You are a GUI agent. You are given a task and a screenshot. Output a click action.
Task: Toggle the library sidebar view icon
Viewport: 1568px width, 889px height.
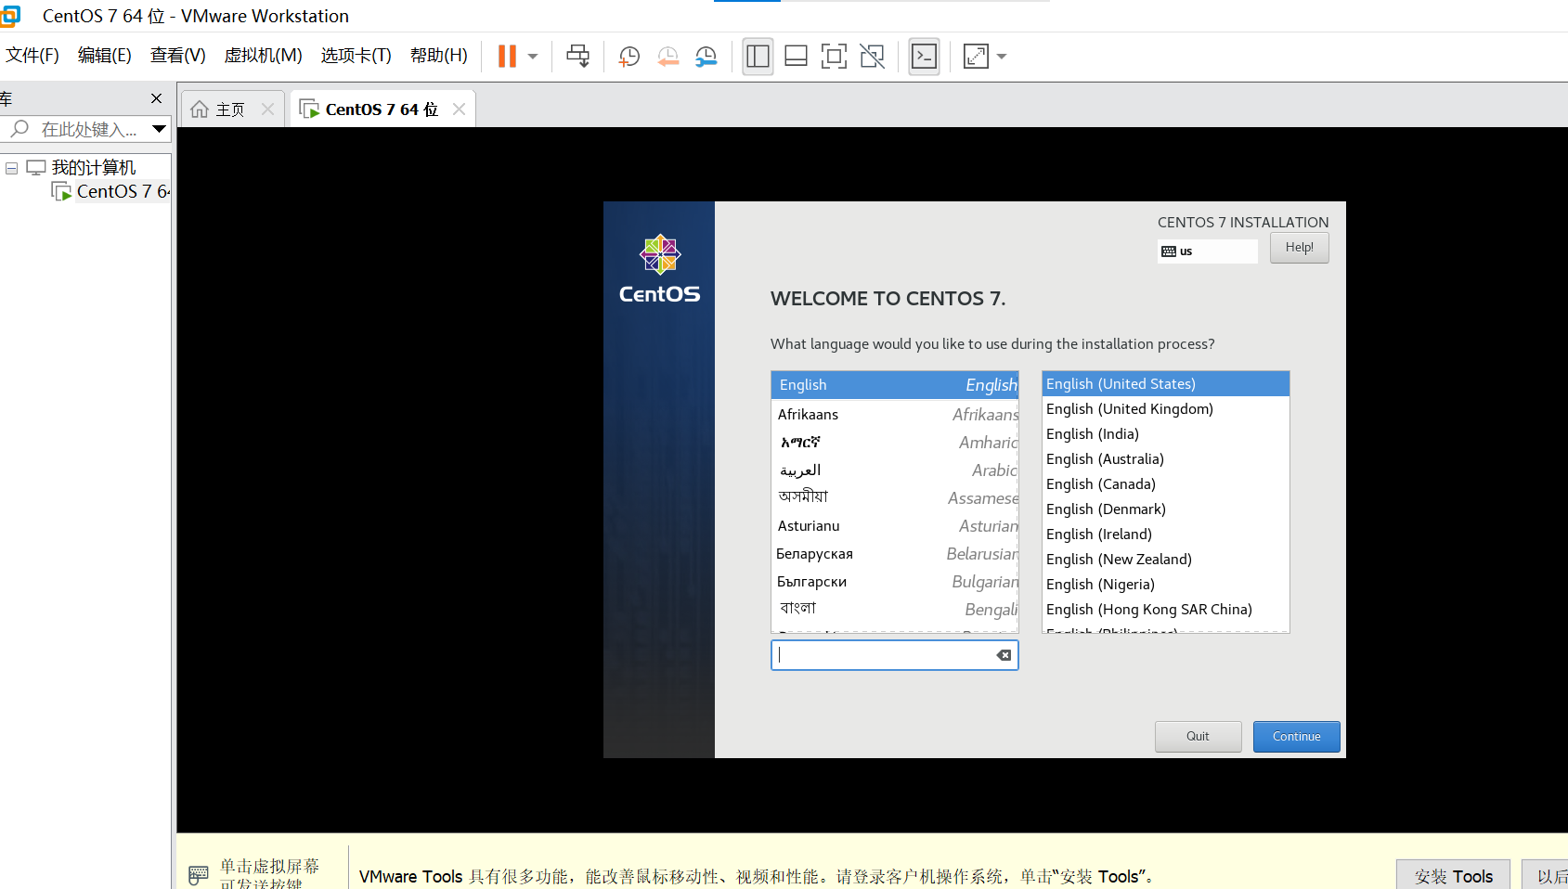pos(758,57)
